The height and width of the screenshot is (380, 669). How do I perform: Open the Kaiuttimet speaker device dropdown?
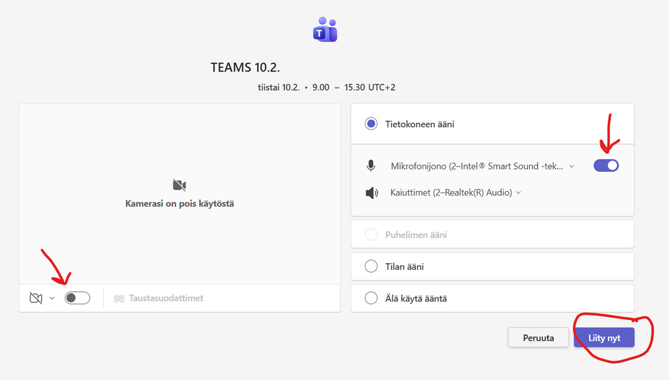(456, 193)
